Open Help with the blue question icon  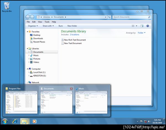click(148, 26)
